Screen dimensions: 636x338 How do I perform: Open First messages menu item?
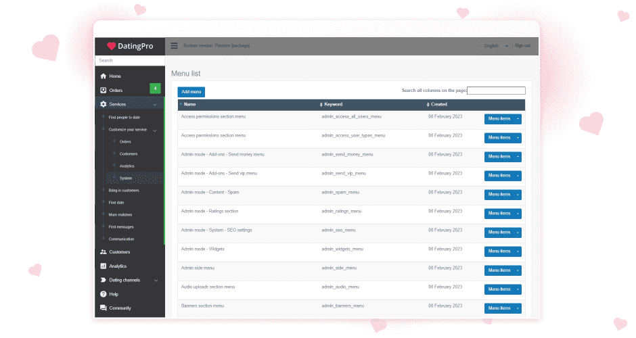click(121, 227)
